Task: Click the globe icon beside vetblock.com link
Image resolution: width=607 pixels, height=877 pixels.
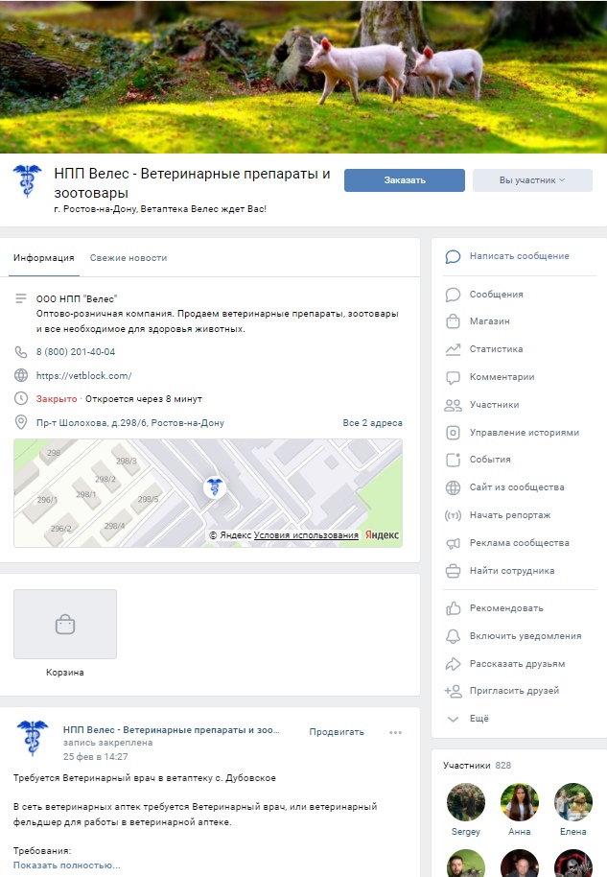Action: coord(21,375)
